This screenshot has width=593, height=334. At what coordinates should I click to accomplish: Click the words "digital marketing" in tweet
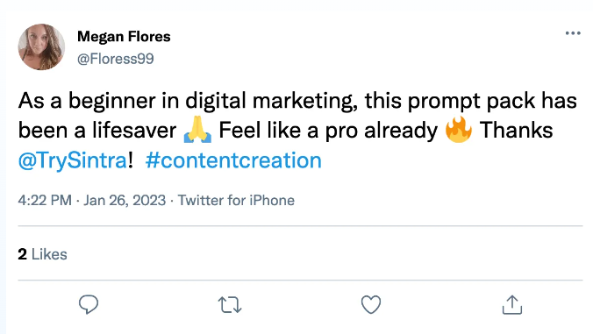click(271, 102)
